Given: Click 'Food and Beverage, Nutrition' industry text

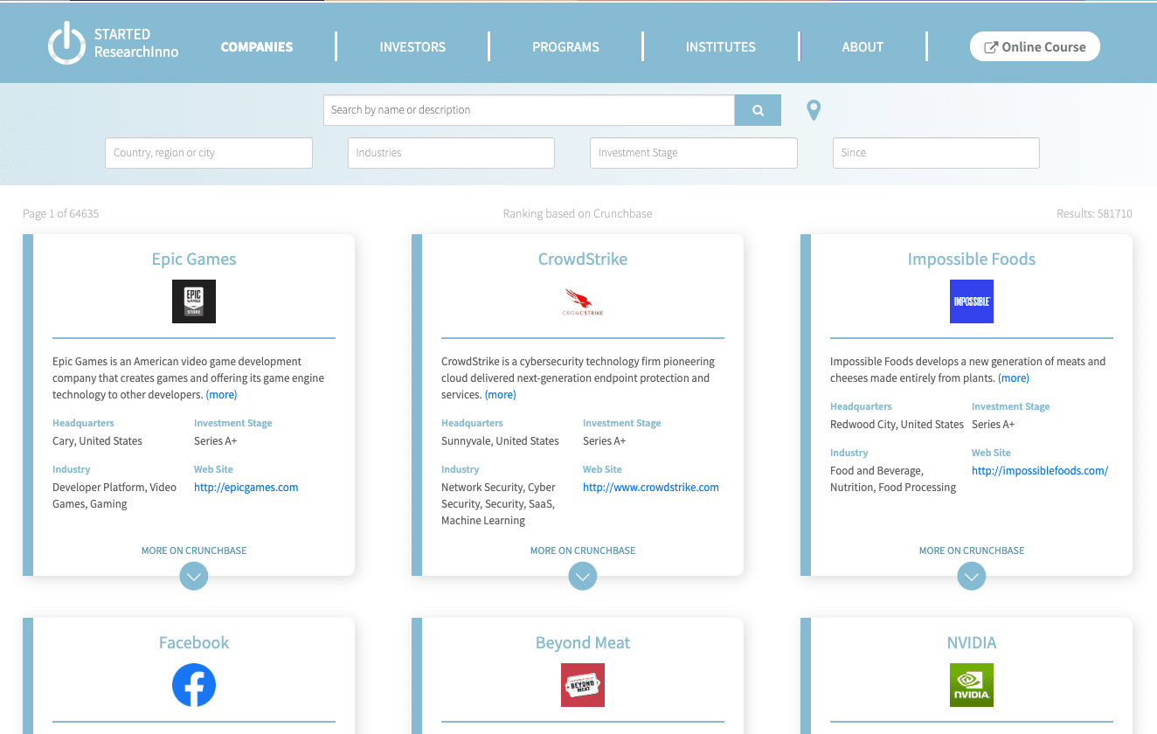Looking at the screenshot, I should (893, 479).
